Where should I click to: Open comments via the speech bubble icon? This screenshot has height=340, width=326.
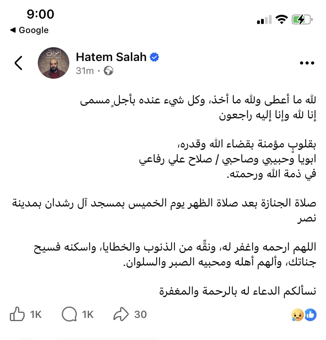pyautogui.click(x=69, y=314)
